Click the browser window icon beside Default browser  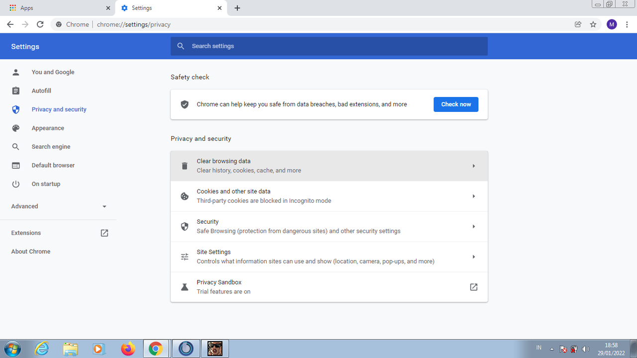click(x=16, y=165)
